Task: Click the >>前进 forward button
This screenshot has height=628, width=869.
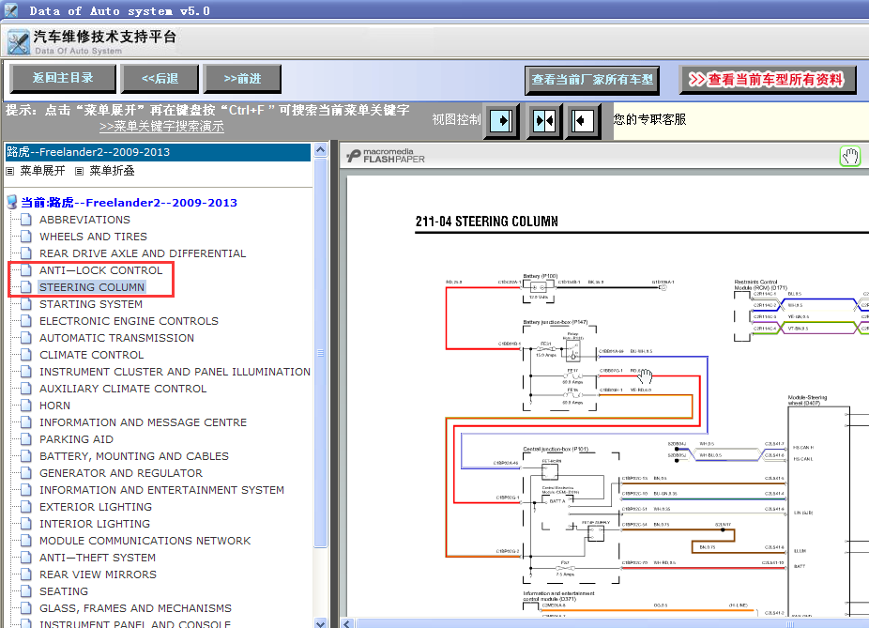Action: [x=242, y=78]
